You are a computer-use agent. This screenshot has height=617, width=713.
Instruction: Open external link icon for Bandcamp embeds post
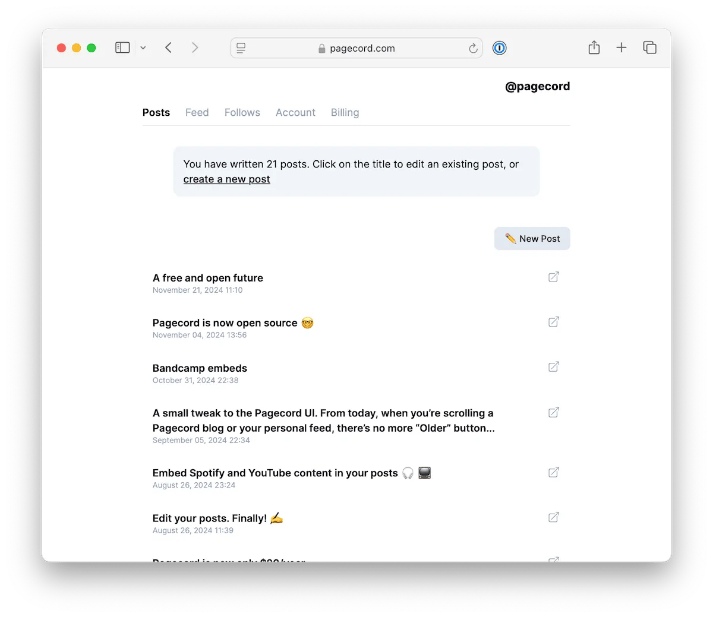point(553,367)
